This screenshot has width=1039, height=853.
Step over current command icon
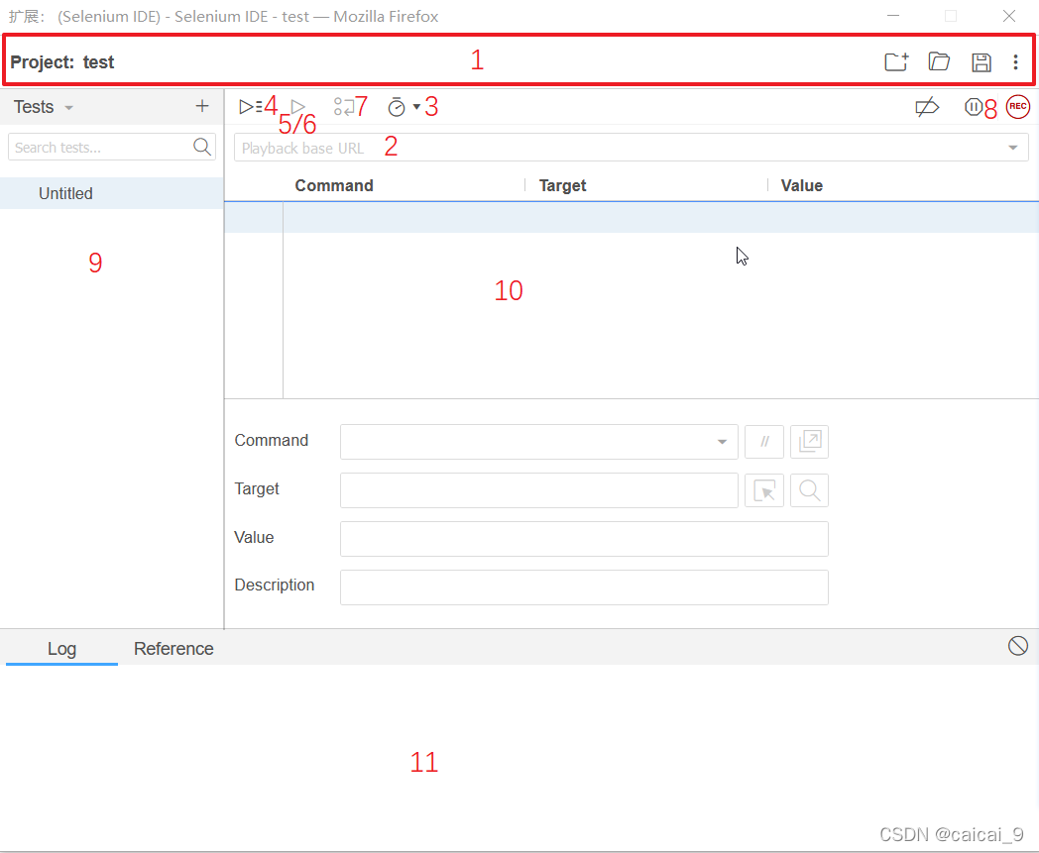[x=345, y=107]
